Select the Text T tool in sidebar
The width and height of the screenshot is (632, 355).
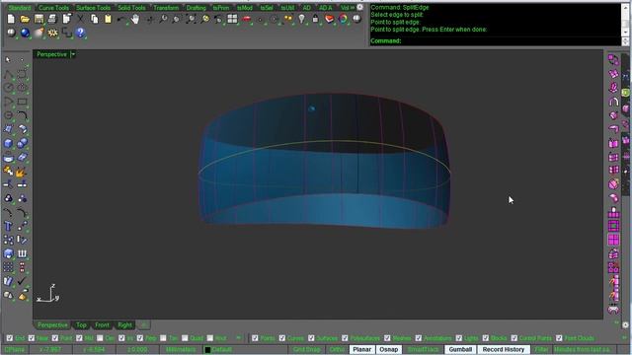[x=8, y=226]
